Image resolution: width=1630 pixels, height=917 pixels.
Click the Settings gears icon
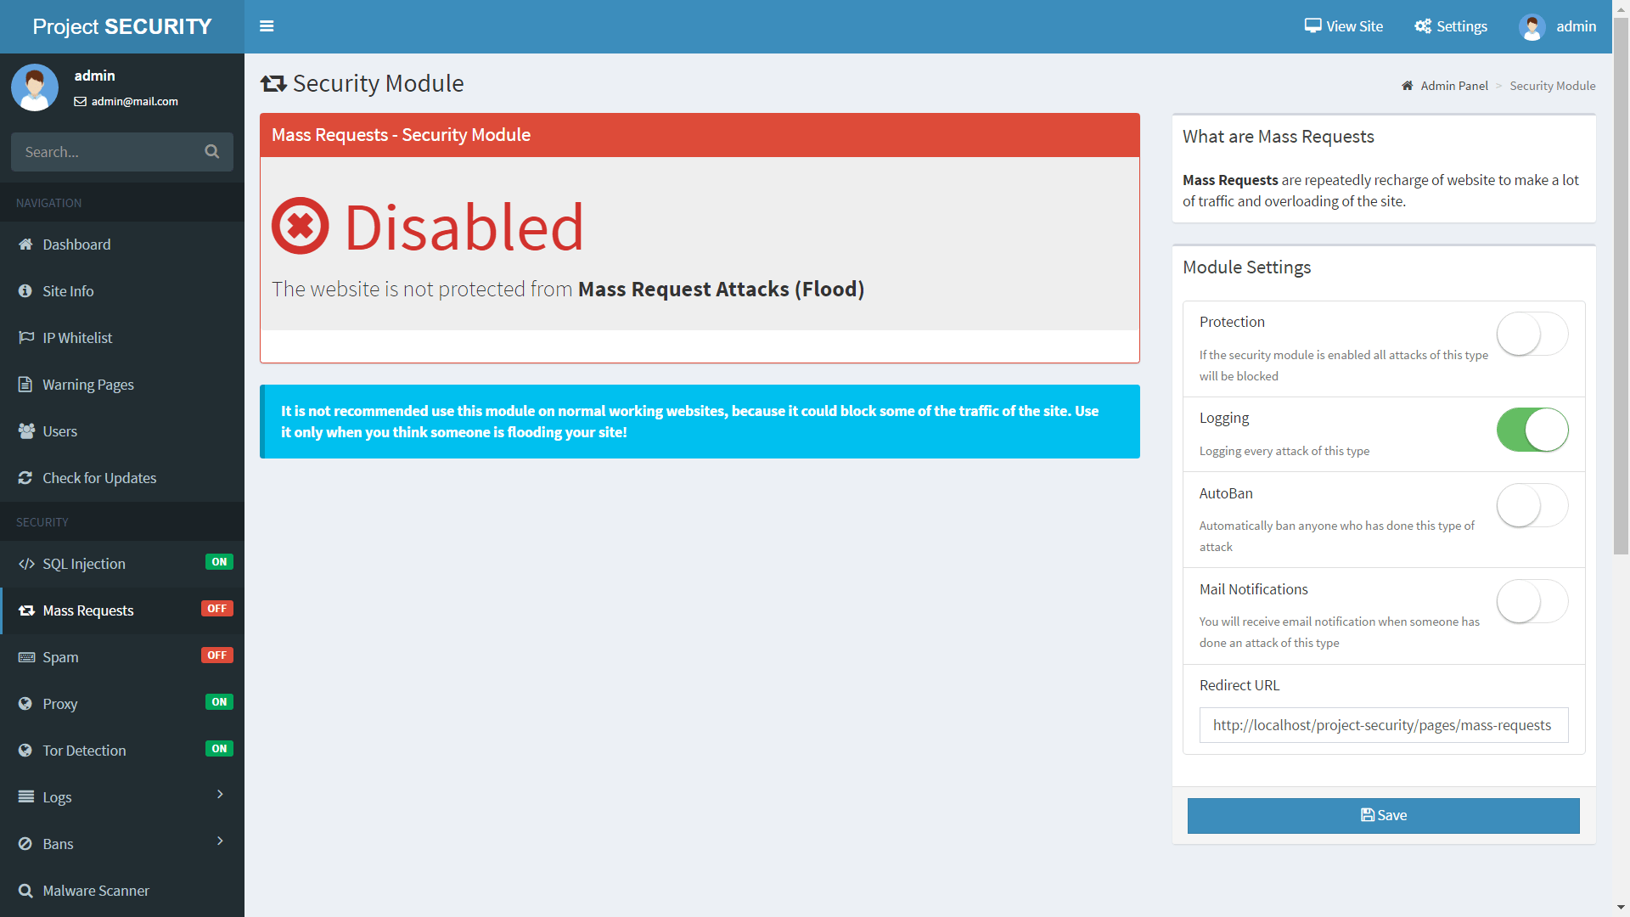click(1423, 26)
